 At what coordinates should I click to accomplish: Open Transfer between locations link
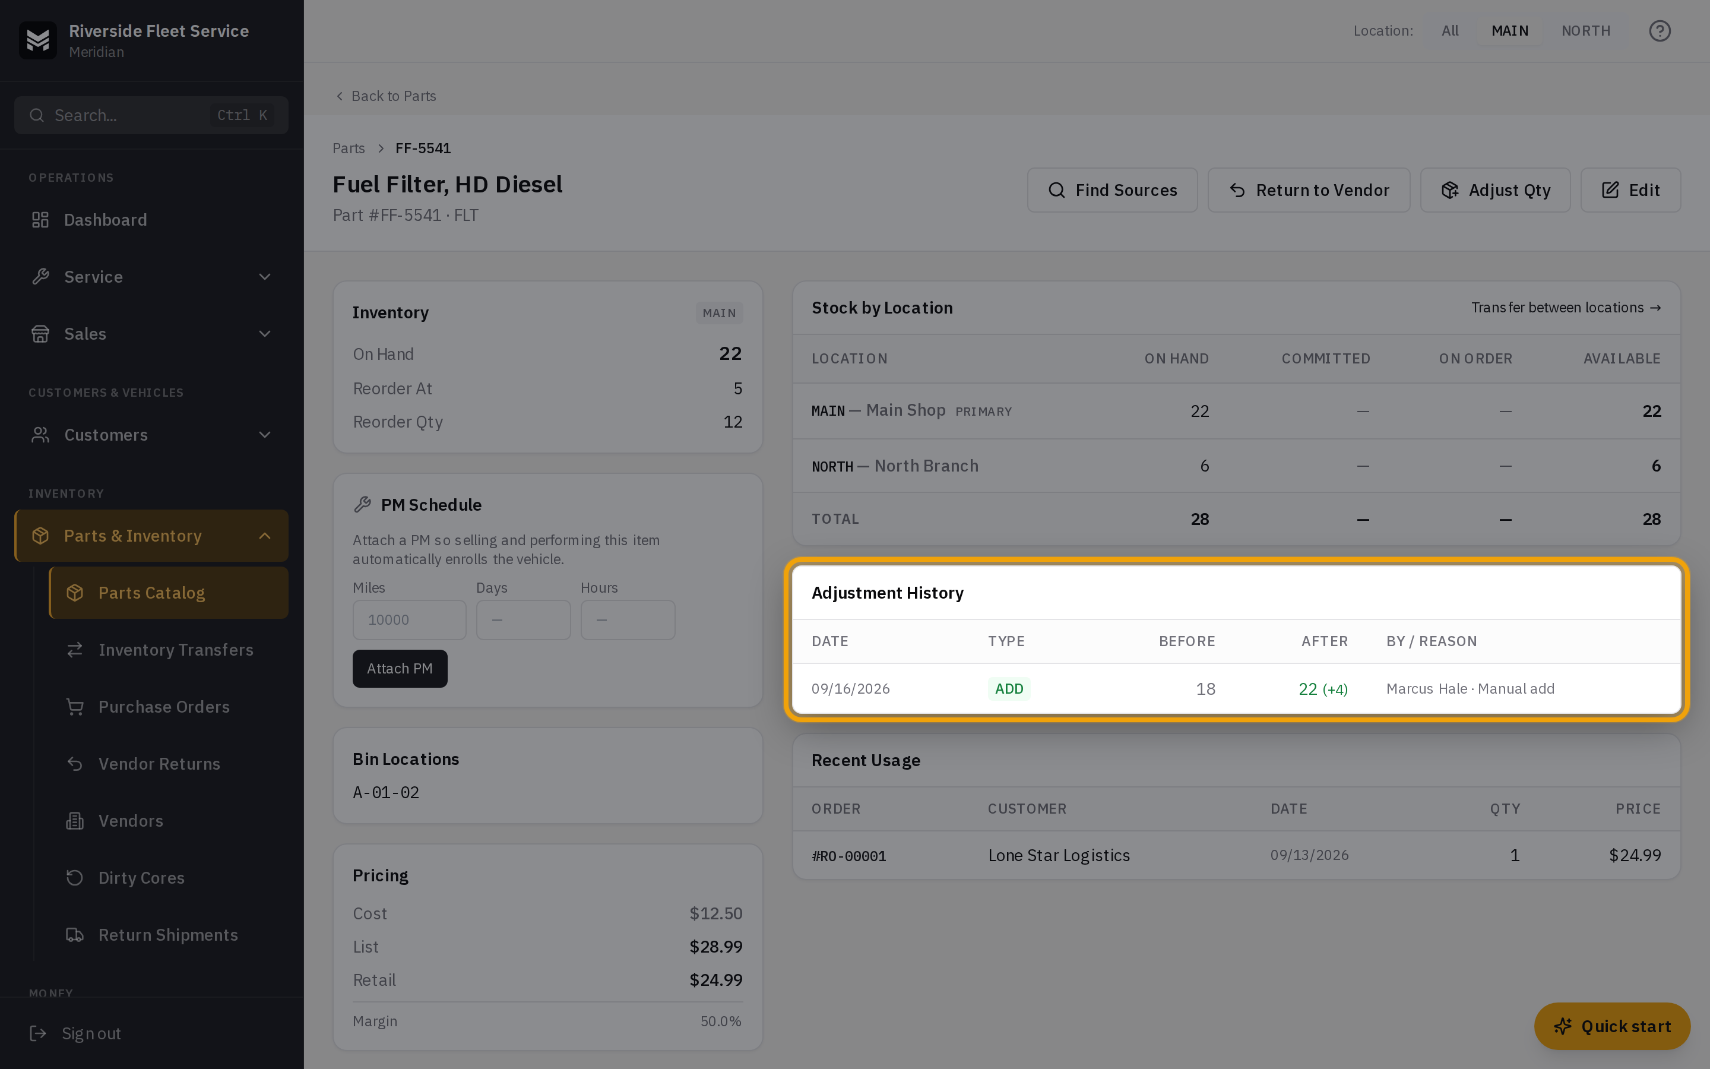(1566, 308)
